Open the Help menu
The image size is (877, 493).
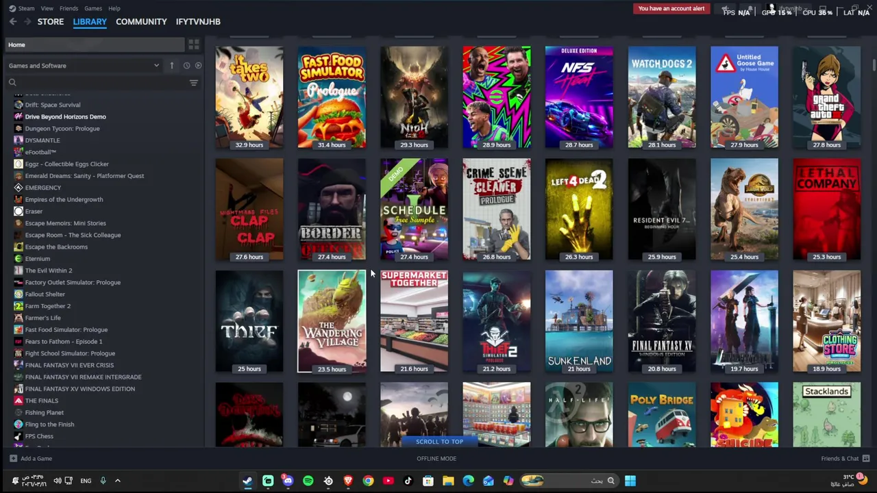click(x=114, y=8)
